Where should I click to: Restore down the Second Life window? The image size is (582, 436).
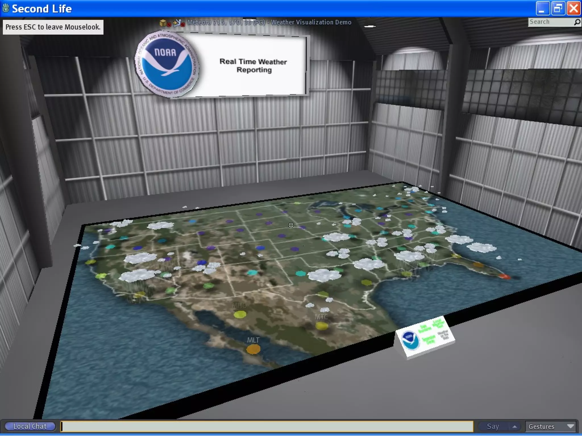pos(558,8)
